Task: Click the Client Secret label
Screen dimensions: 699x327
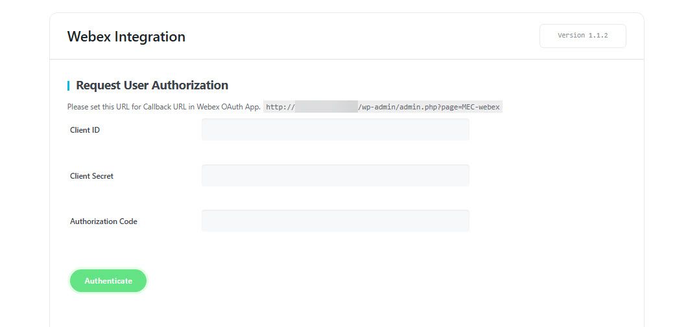Action: [92, 175]
